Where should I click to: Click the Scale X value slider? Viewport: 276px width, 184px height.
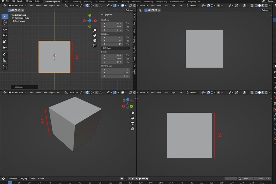pyautogui.click(x=112, y=55)
